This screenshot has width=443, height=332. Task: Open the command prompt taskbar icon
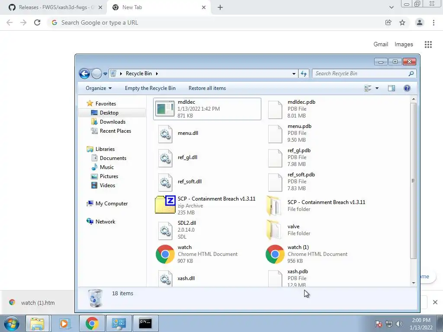point(145,323)
